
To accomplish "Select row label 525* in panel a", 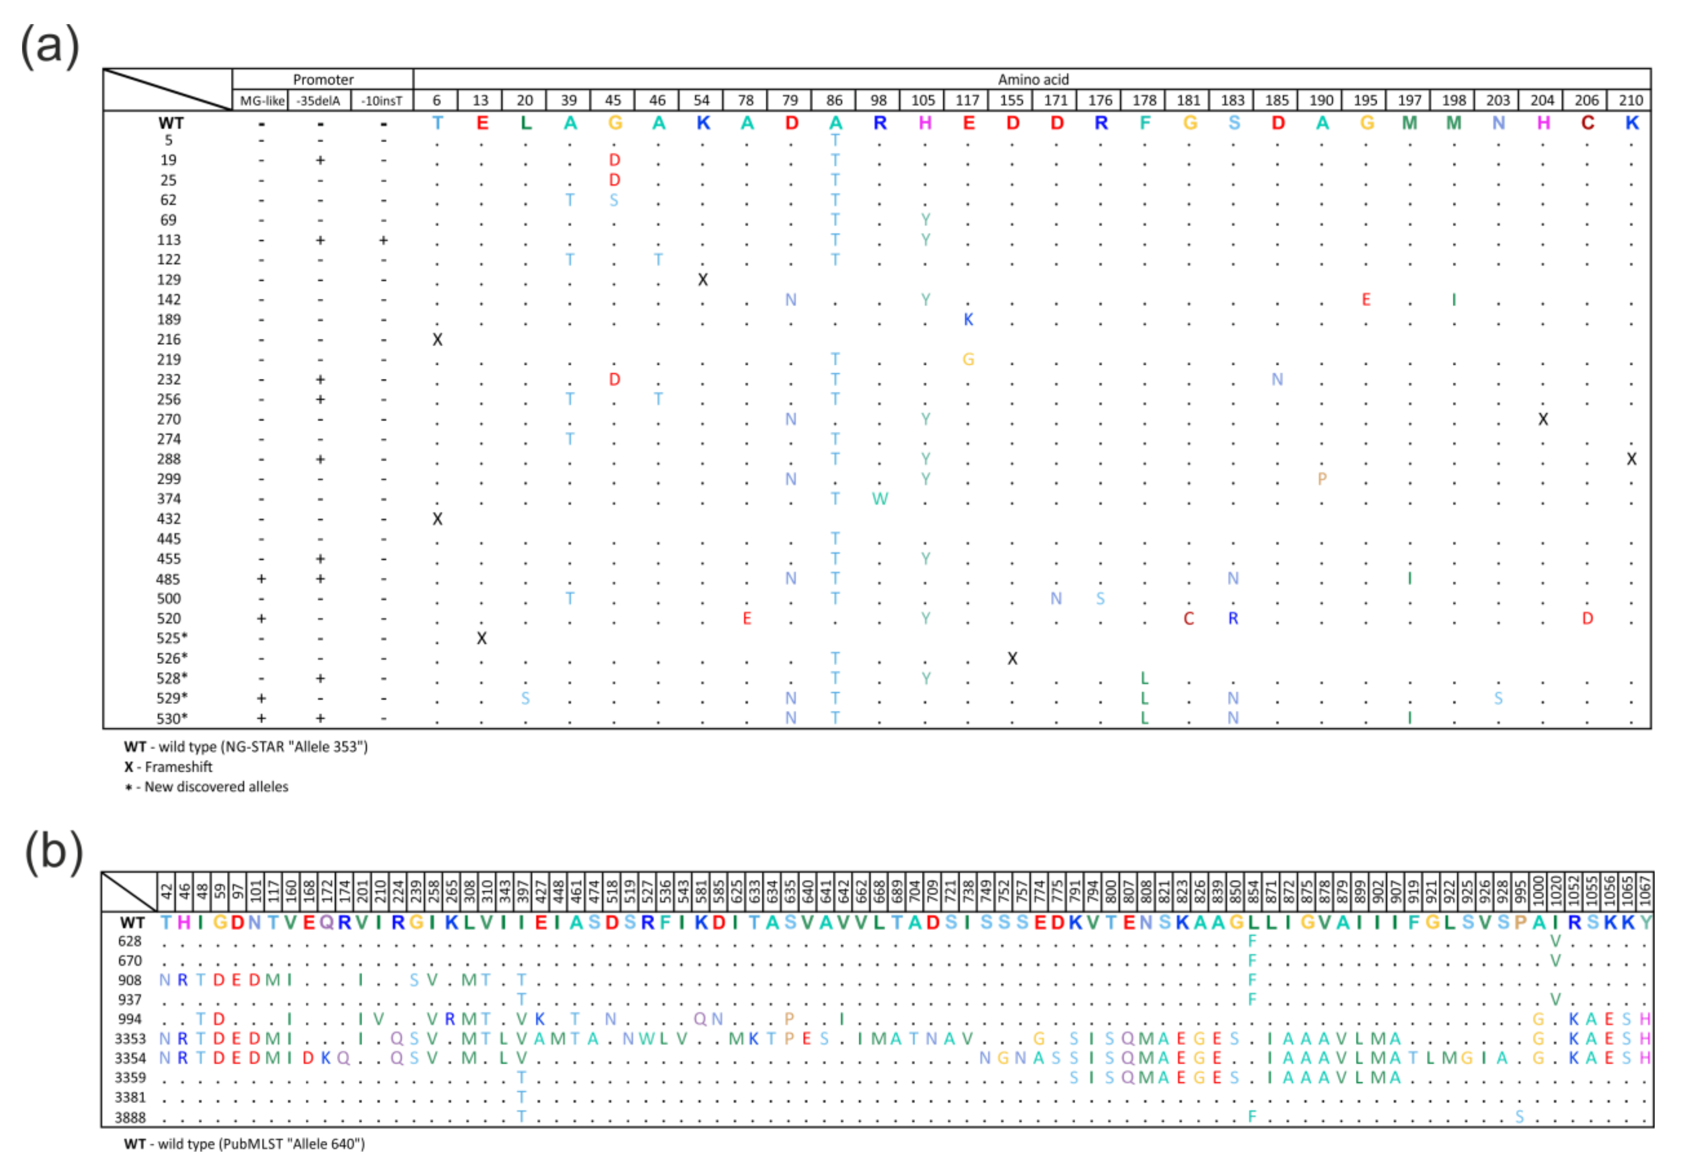I will tap(171, 638).
